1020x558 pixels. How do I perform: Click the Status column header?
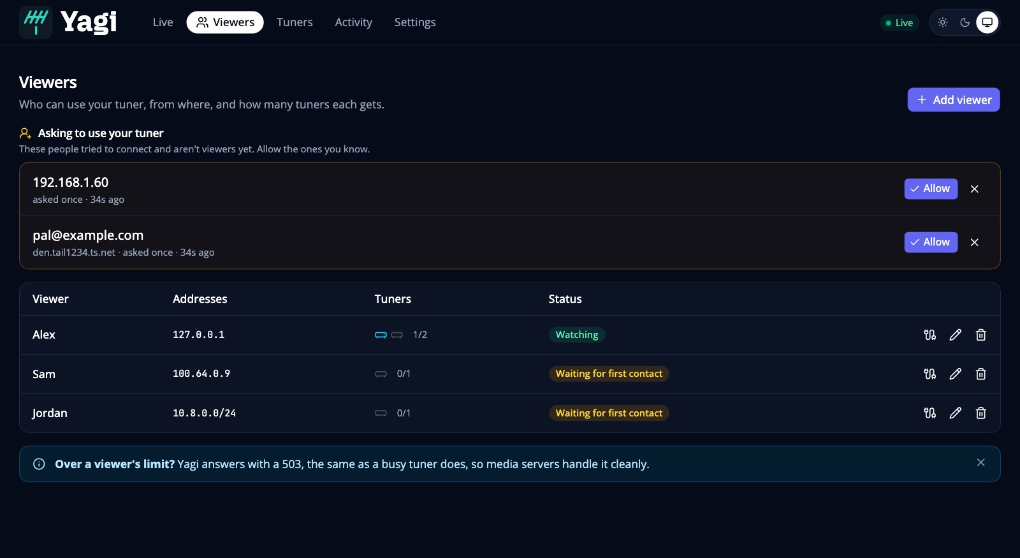565,299
